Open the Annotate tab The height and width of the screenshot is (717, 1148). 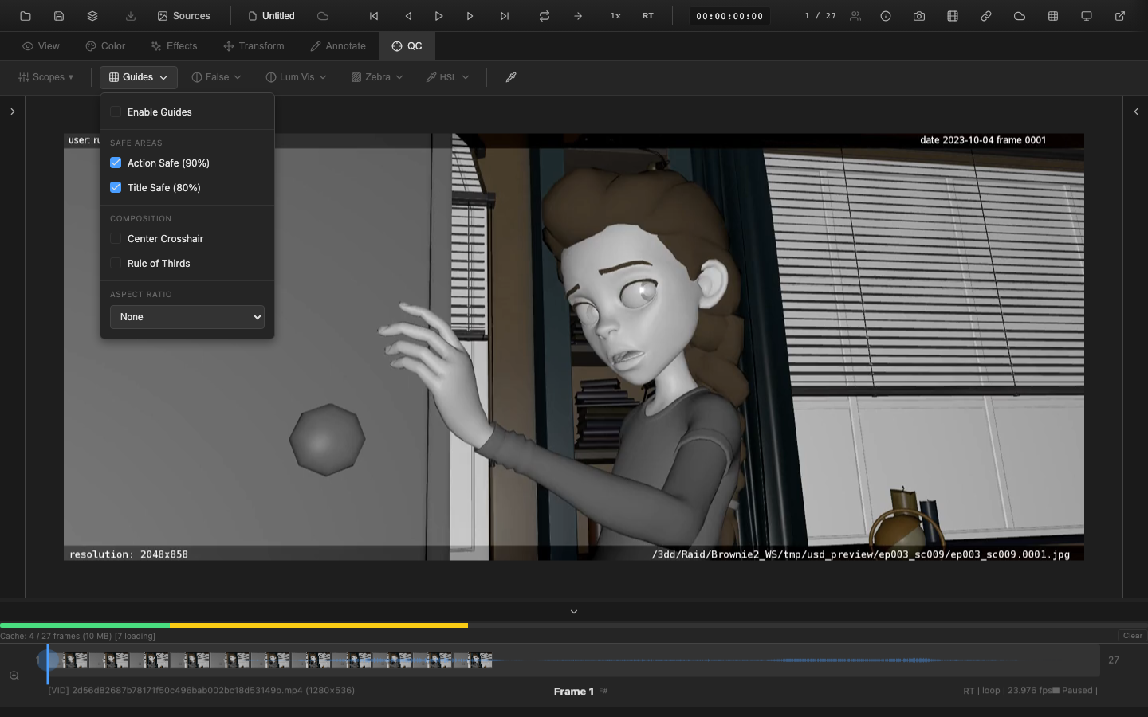[338, 46]
